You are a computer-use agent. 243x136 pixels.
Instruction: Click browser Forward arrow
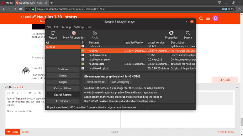point(9,9)
